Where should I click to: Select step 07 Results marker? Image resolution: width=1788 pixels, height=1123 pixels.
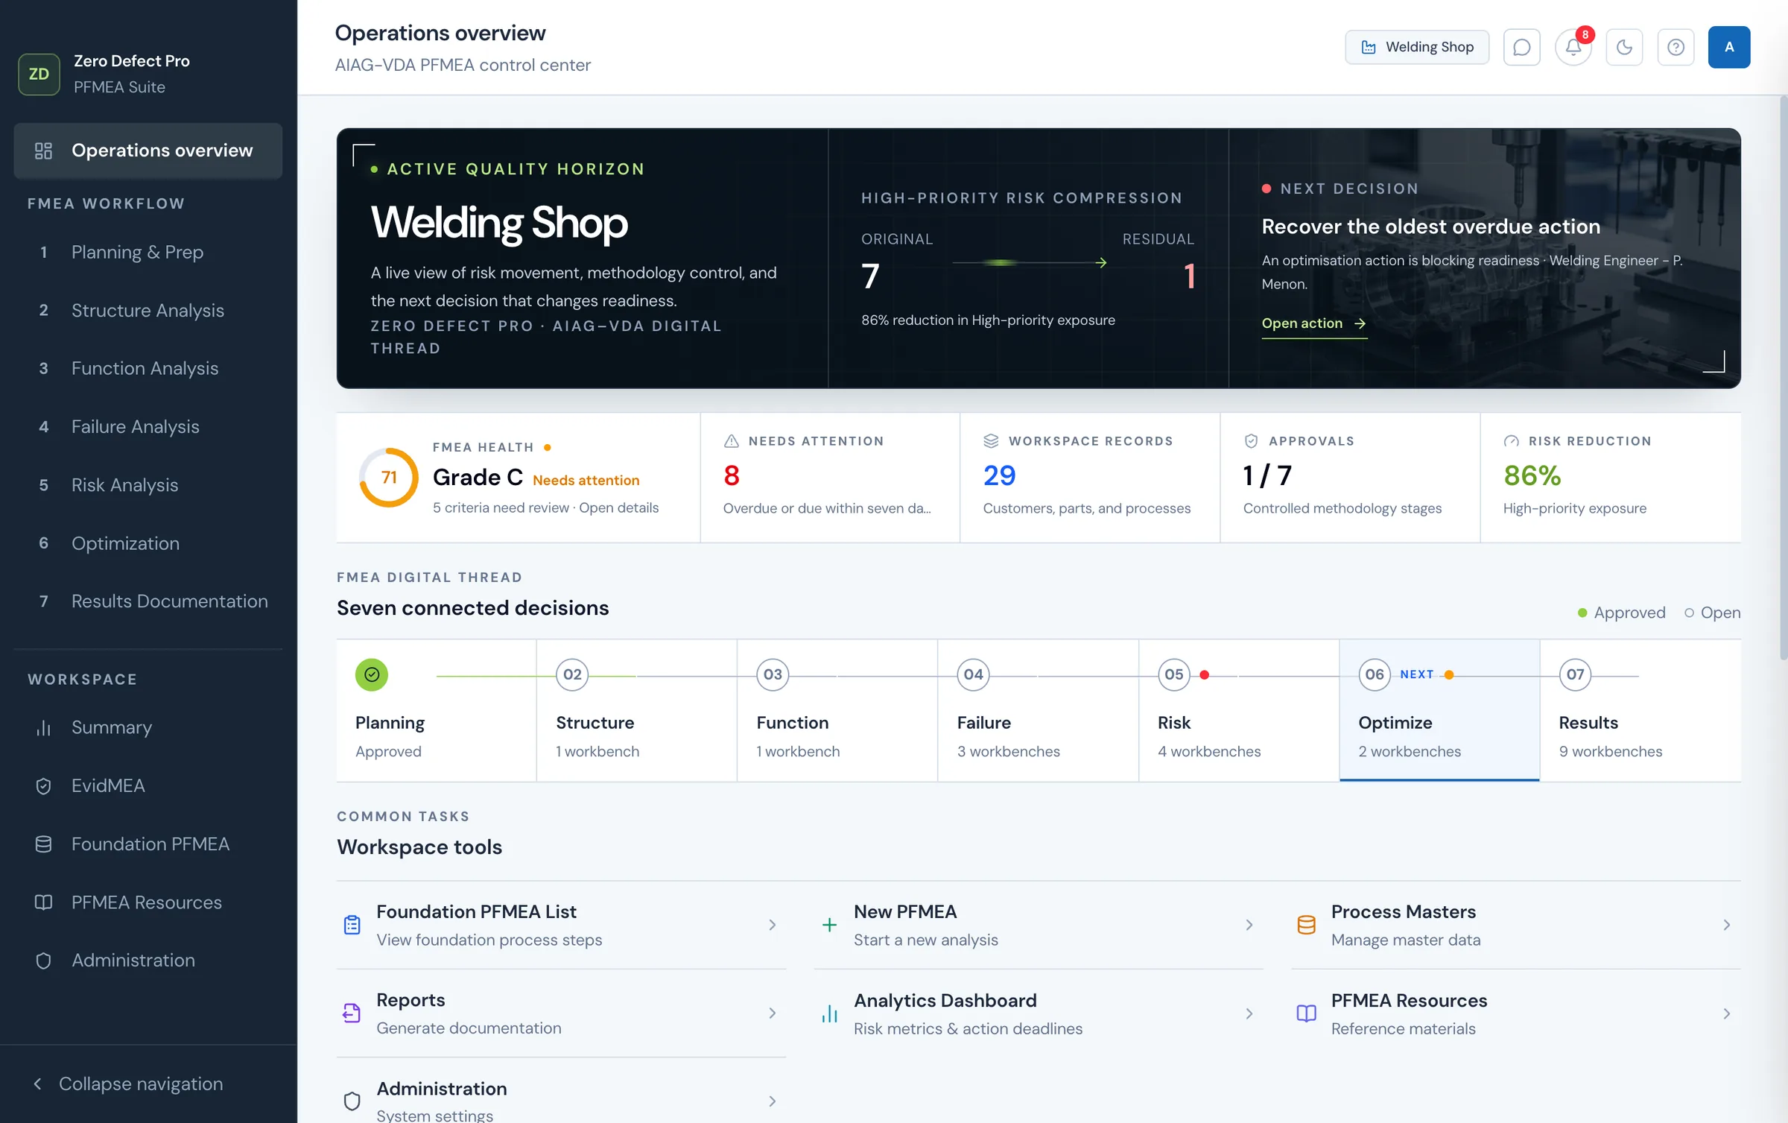pos(1575,674)
